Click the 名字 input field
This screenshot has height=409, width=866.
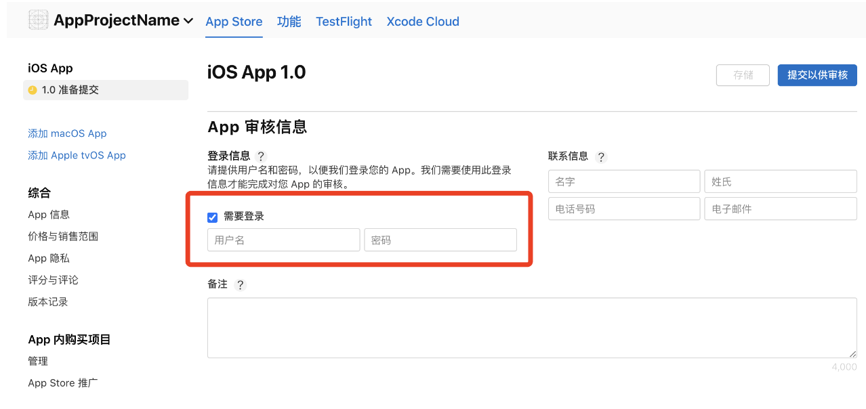point(624,181)
